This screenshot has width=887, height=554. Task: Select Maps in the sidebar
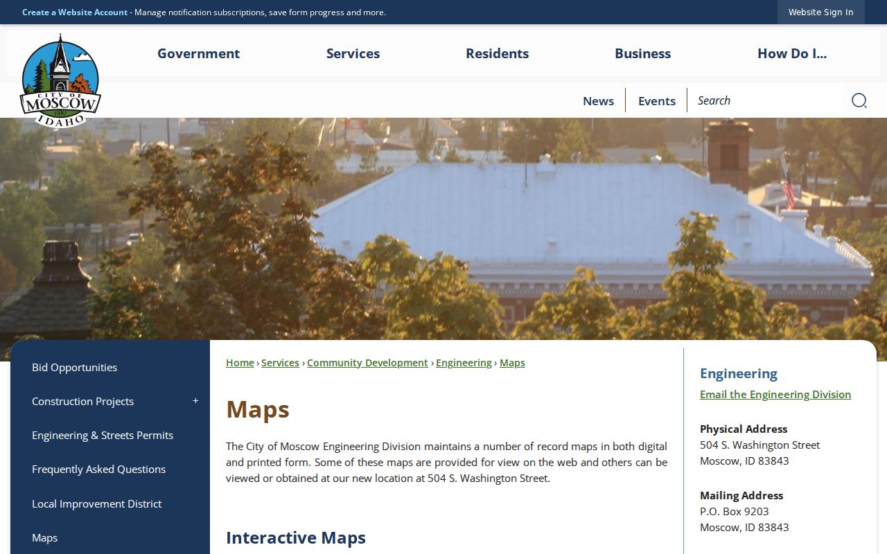point(44,537)
